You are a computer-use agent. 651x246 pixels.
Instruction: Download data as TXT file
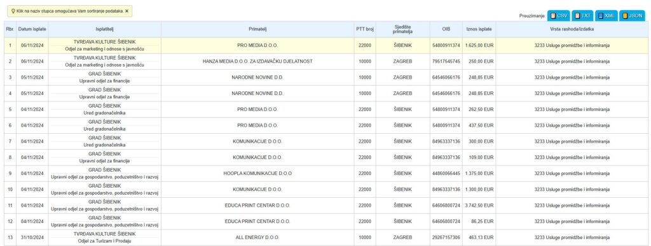tap(582, 15)
